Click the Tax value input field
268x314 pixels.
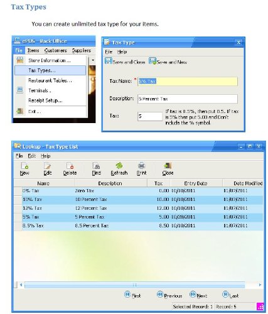(150, 116)
